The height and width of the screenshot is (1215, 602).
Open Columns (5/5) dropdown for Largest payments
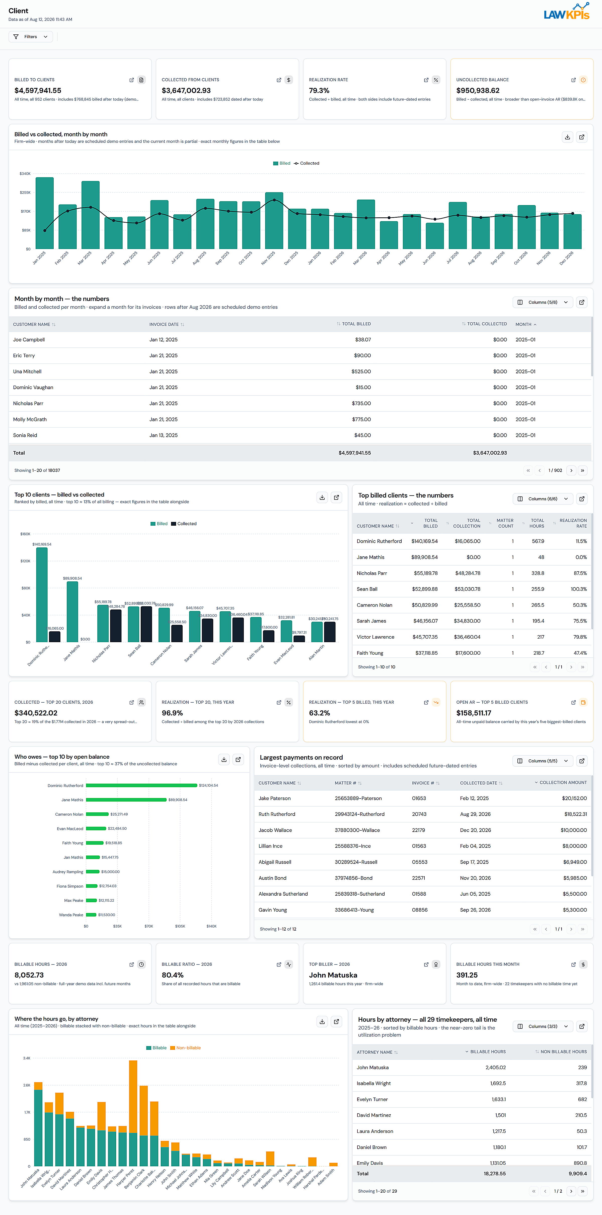(543, 761)
